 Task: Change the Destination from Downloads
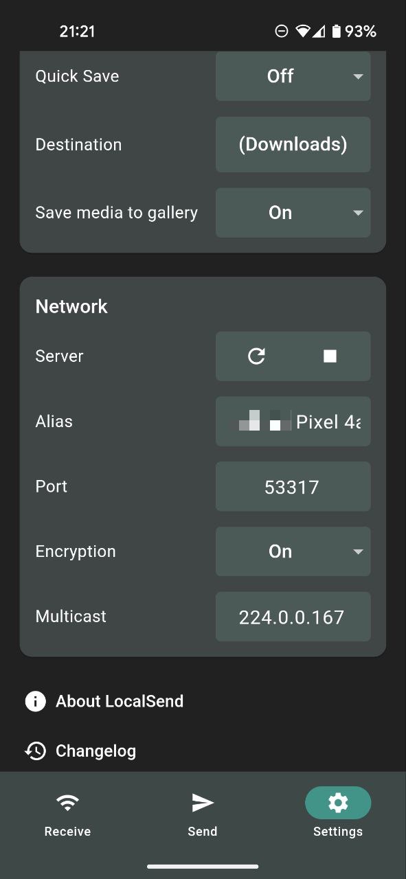click(293, 144)
